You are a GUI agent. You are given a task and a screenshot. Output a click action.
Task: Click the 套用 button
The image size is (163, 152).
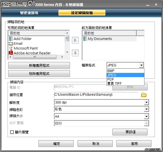[x=134, y=144]
